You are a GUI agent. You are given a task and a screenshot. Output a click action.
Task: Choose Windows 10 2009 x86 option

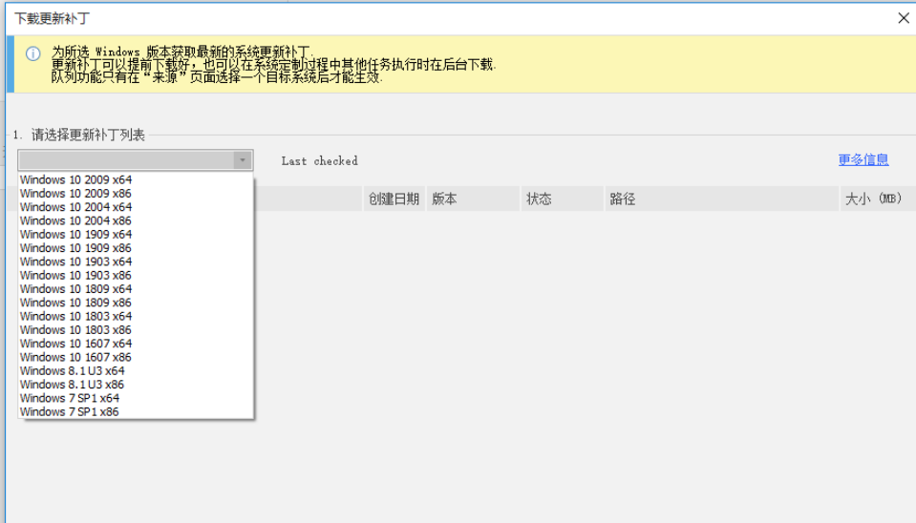pyautogui.click(x=76, y=193)
